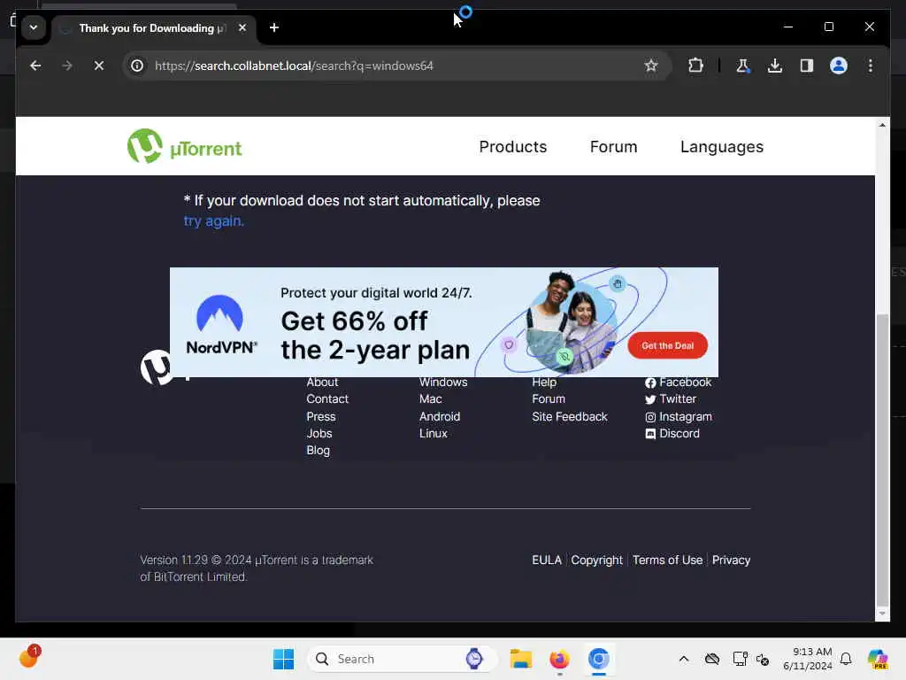
Task: Open taskbar widgets icon with notification badge
Action: pyautogui.click(x=29, y=658)
